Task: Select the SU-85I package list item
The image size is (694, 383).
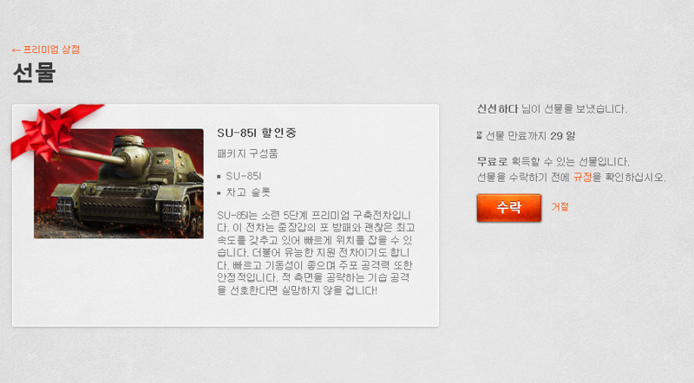Action: tap(244, 176)
